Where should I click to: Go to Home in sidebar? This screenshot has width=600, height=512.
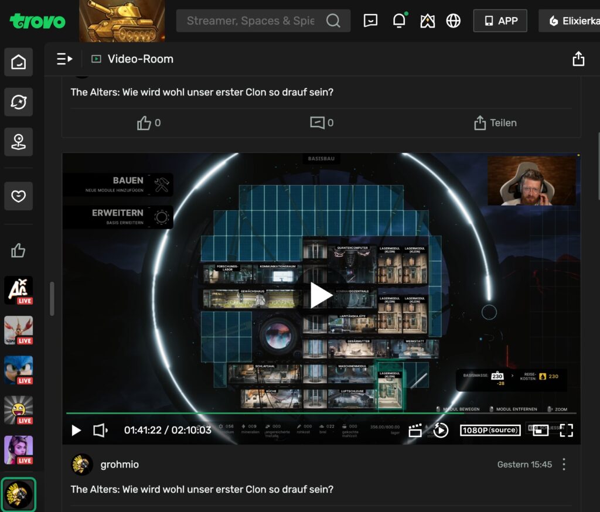tap(18, 62)
